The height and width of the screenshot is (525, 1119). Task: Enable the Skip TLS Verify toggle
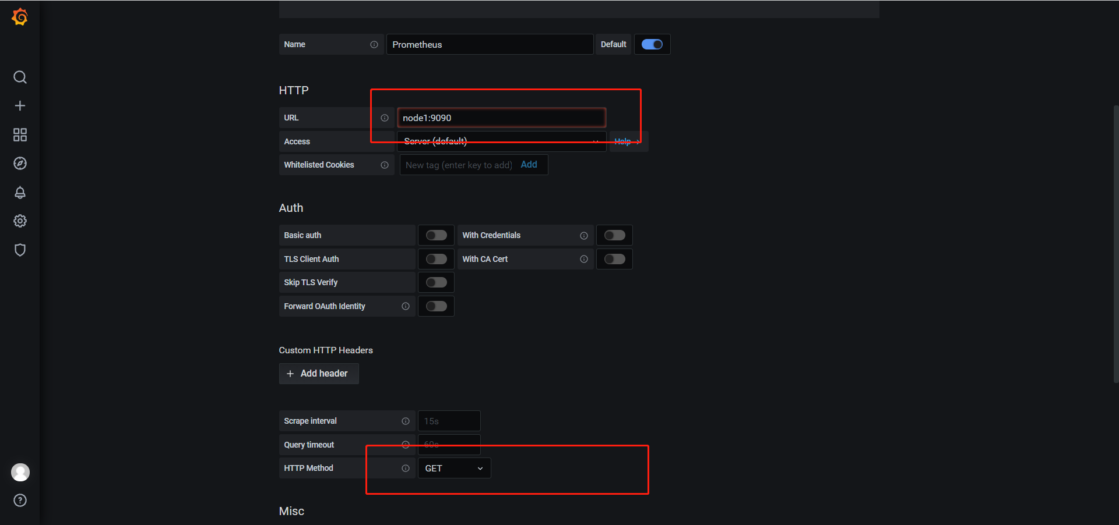tap(436, 282)
